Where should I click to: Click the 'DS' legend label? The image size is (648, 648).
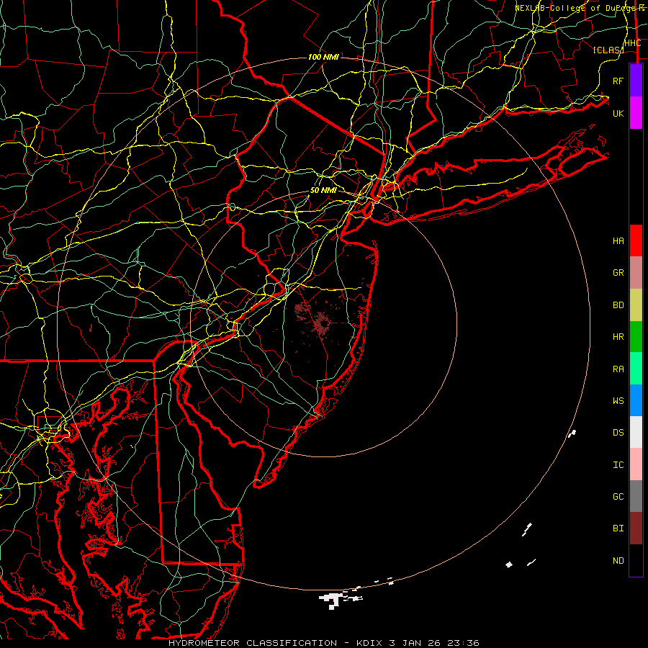click(x=618, y=433)
